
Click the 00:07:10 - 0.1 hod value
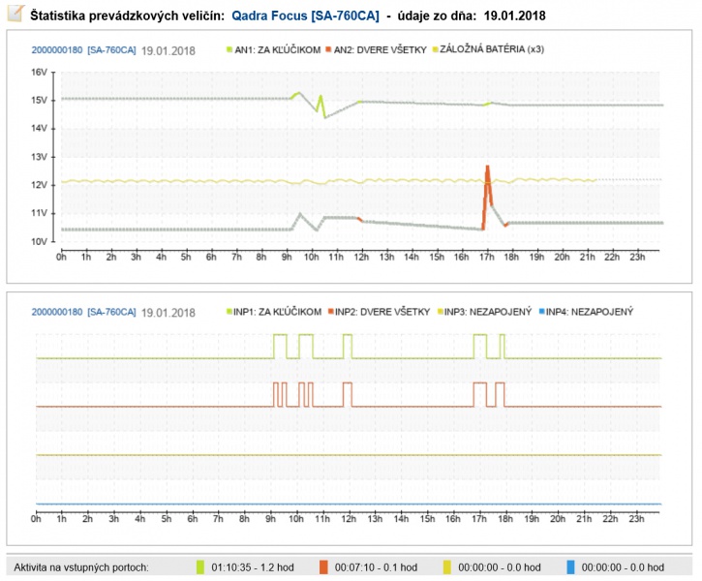tap(376, 567)
